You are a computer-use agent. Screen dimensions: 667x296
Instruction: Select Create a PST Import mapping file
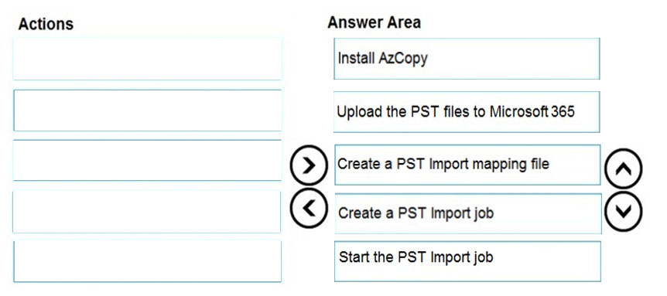467,165
